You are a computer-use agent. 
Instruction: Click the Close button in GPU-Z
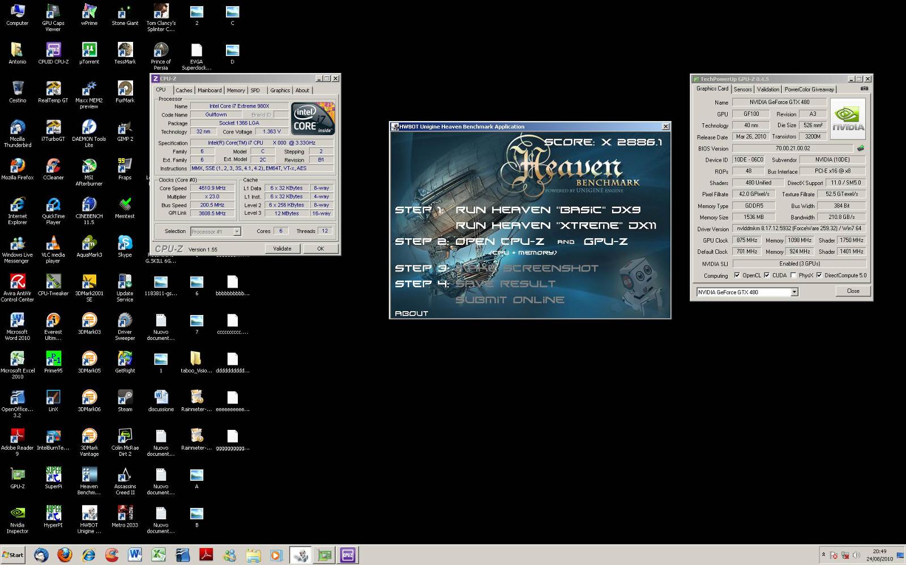(853, 291)
